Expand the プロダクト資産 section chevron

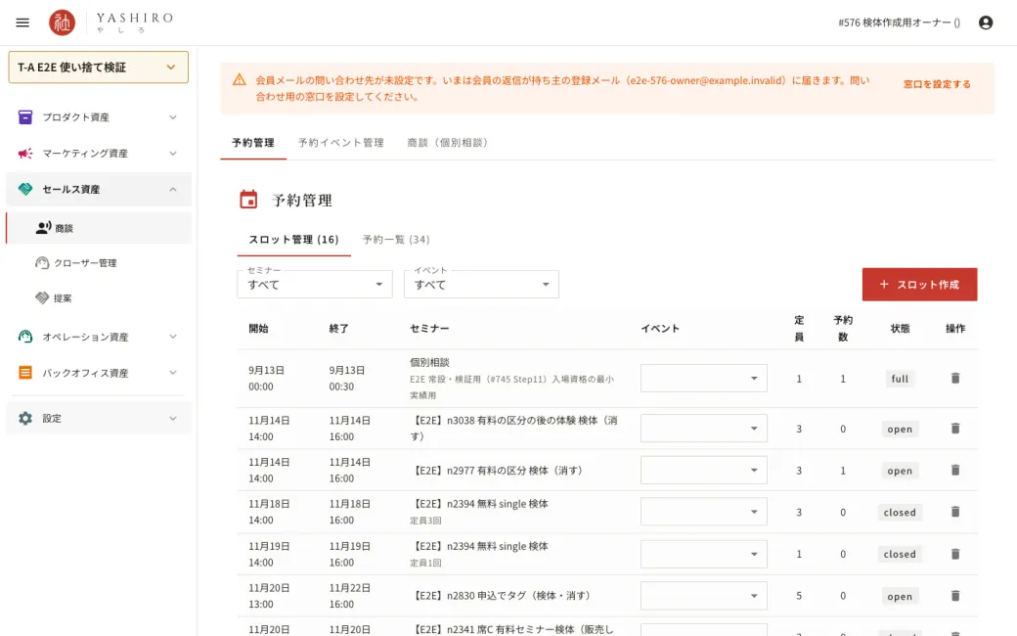[x=172, y=116]
